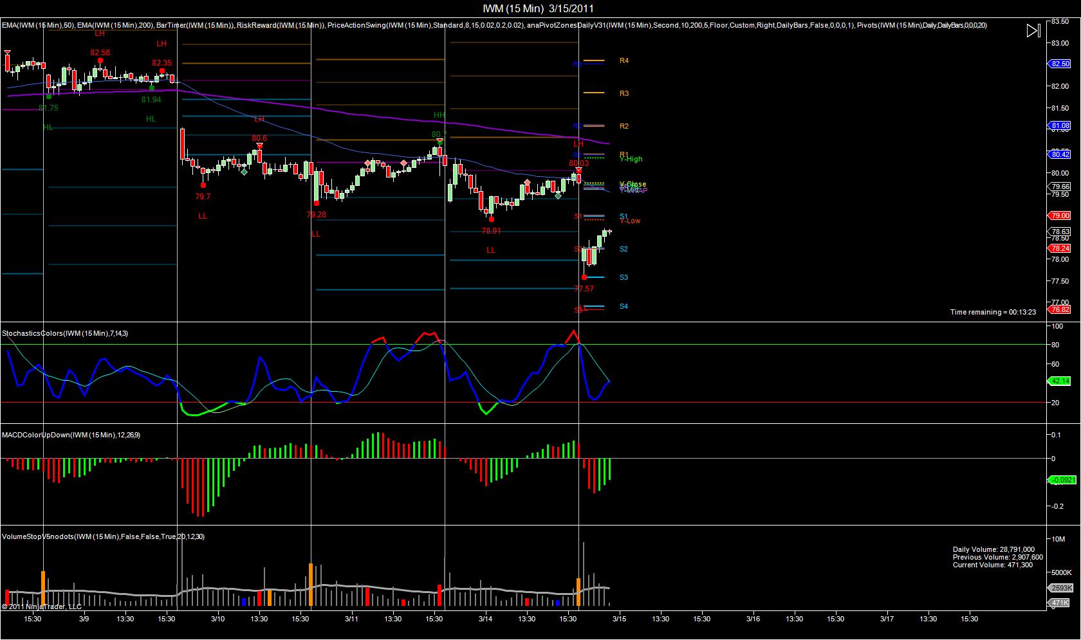Click the 3/17 date on time axis
The width and height of the screenshot is (1081, 640).
[887, 619]
